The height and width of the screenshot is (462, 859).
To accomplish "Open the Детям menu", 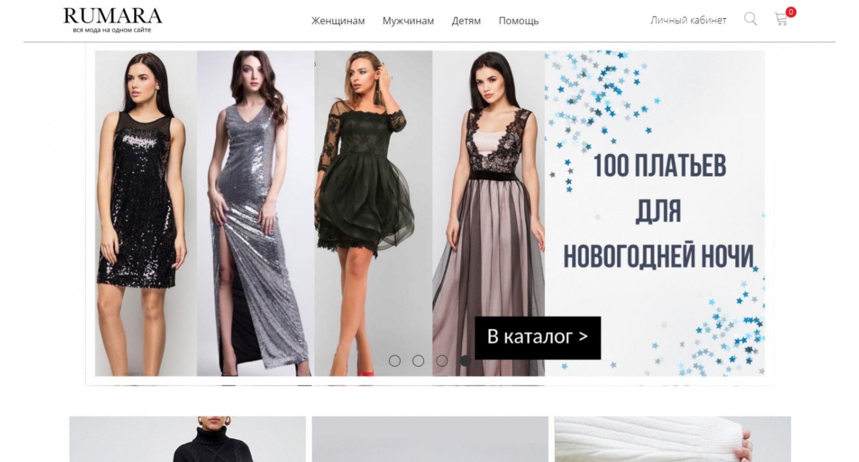I will 466,21.
